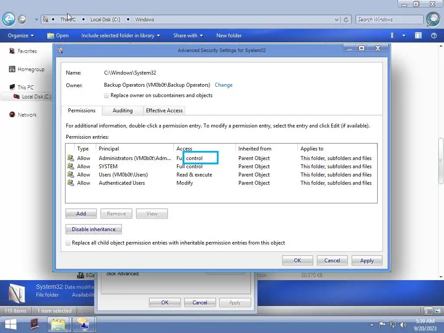Click the Disable inheritance button
The height and width of the screenshot is (333, 444).
click(94, 229)
